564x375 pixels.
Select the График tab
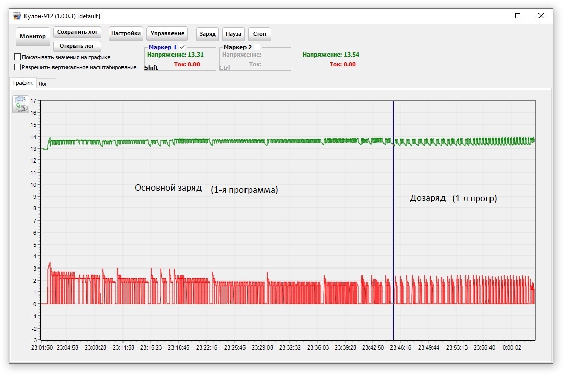[23, 83]
